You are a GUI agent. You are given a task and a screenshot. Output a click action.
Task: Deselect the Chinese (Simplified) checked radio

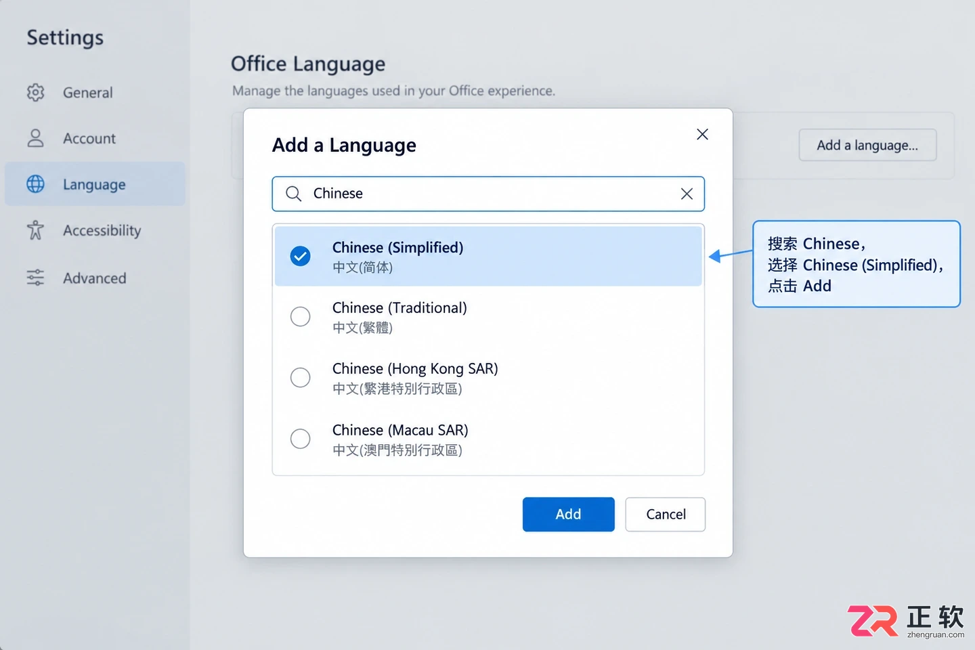300,256
